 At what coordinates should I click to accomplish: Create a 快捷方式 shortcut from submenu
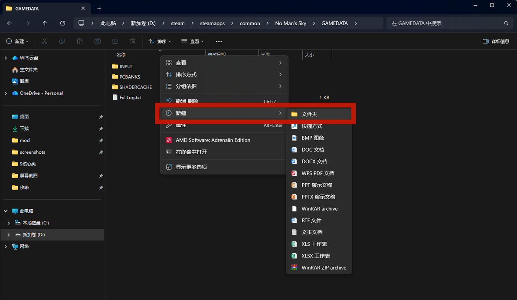(x=319, y=126)
